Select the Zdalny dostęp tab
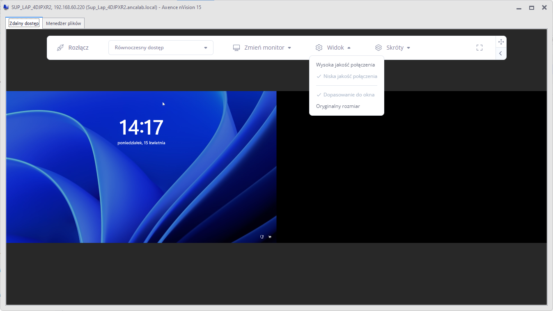Image resolution: width=553 pixels, height=311 pixels. coord(24,23)
